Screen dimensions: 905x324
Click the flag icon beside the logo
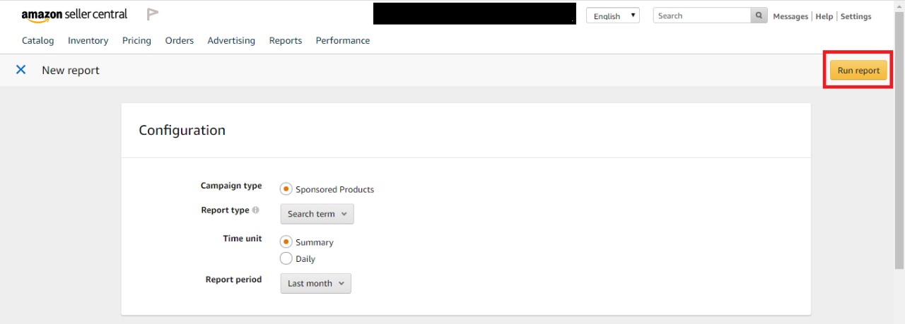[x=152, y=14]
